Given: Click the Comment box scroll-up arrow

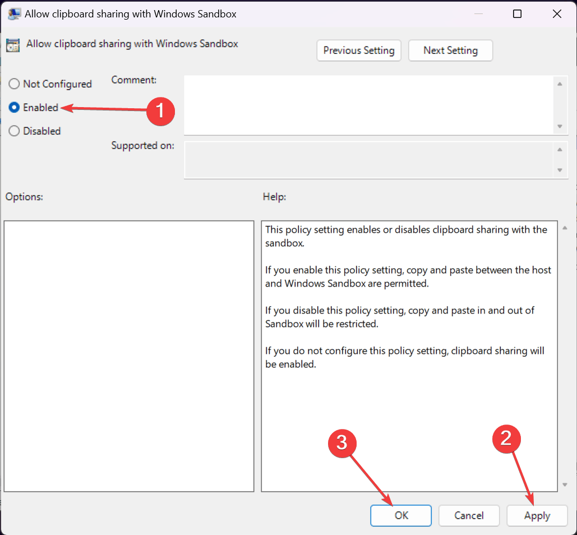Looking at the screenshot, I should pos(561,84).
